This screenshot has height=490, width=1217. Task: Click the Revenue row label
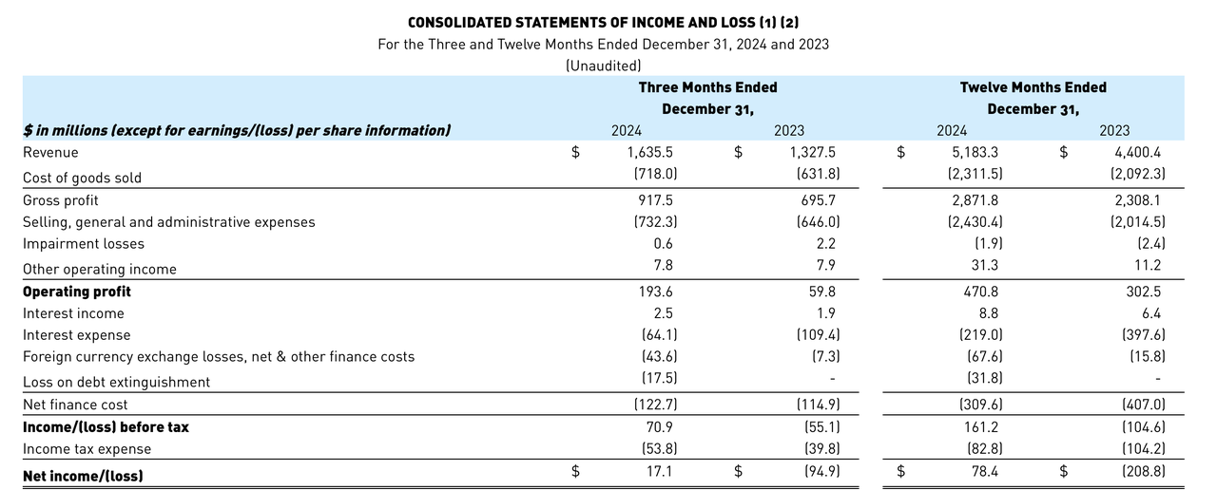(x=50, y=152)
